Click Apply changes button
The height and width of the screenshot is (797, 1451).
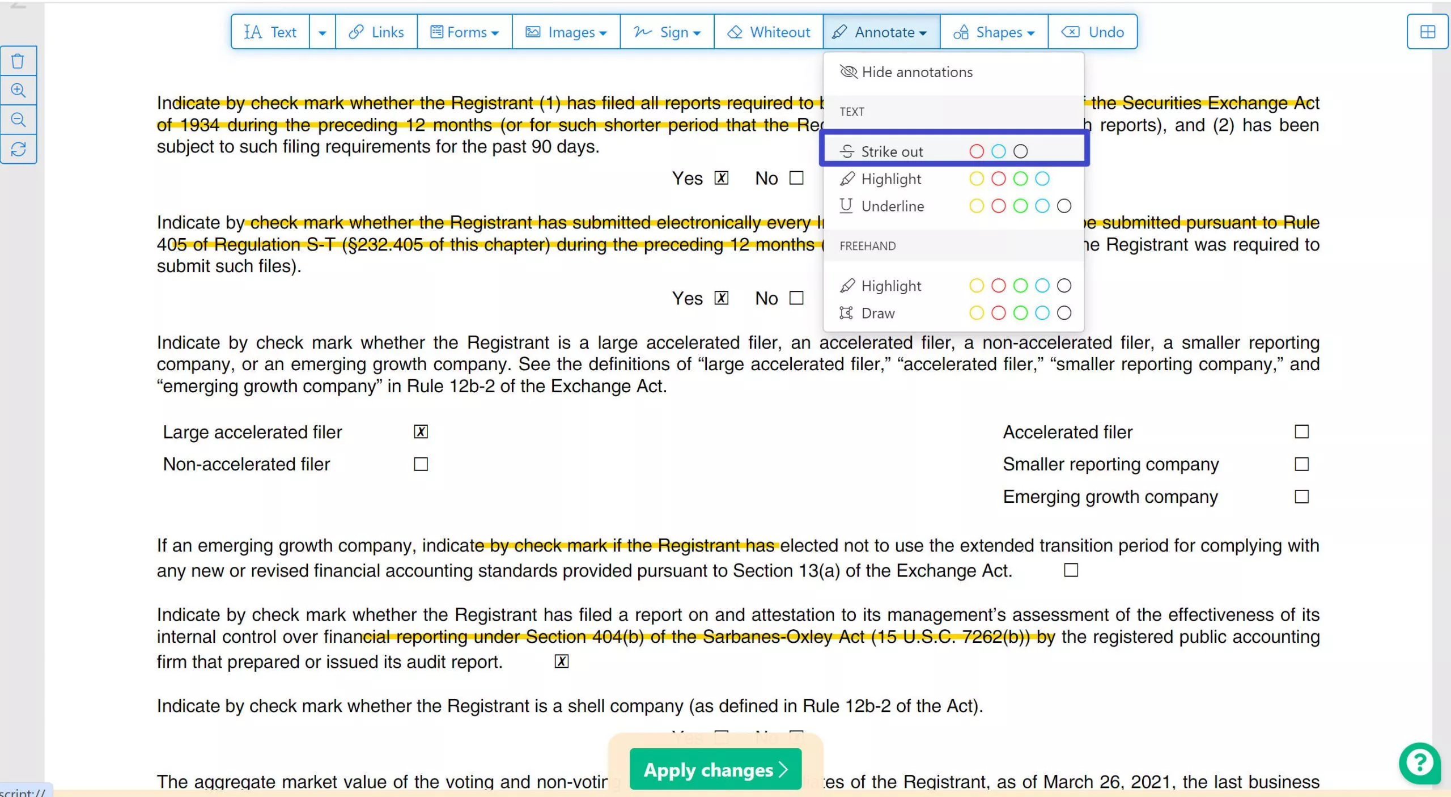715,769
